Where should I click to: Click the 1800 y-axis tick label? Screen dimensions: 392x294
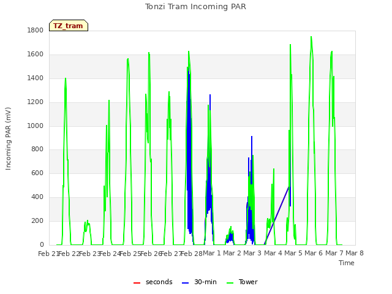click(36, 30)
